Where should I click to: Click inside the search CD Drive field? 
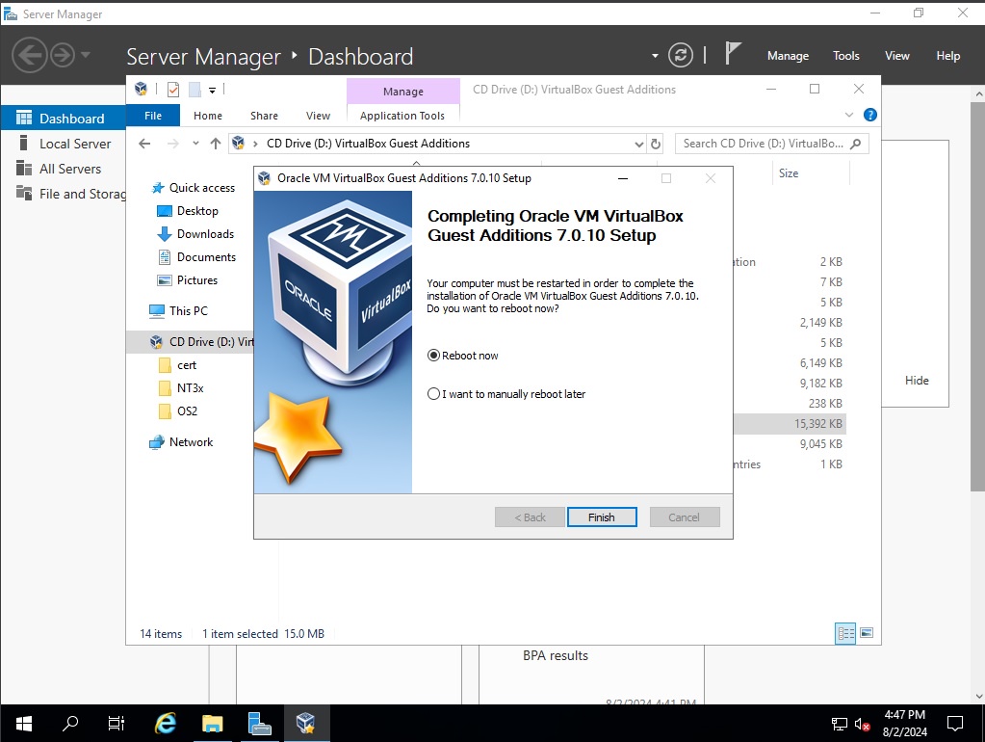pos(765,143)
